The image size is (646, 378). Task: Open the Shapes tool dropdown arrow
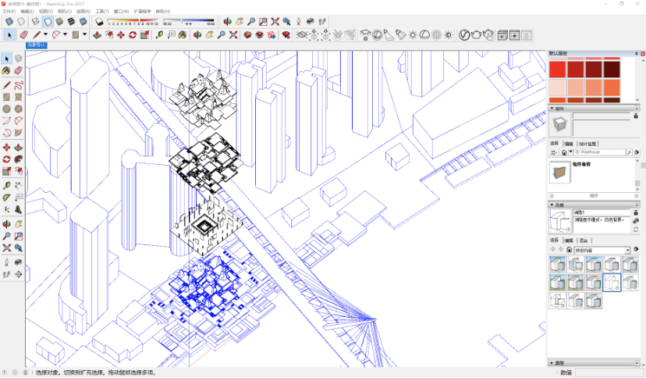click(84, 34)
